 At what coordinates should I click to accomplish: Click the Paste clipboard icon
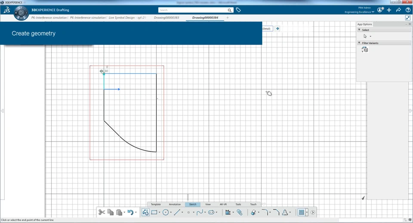click(119, 212)
